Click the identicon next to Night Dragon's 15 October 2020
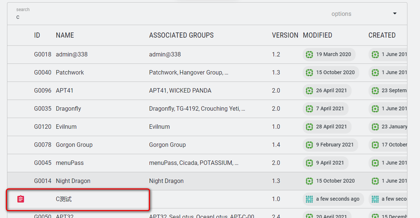 309,181
